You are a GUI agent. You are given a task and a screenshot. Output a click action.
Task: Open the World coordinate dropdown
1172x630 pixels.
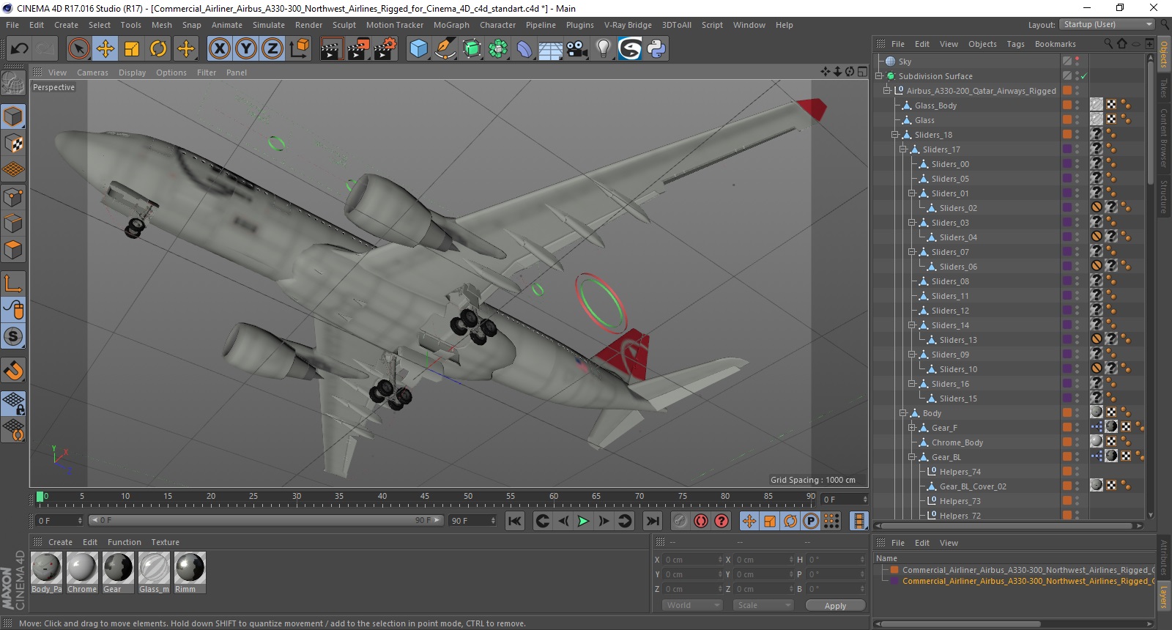[692, 605]
